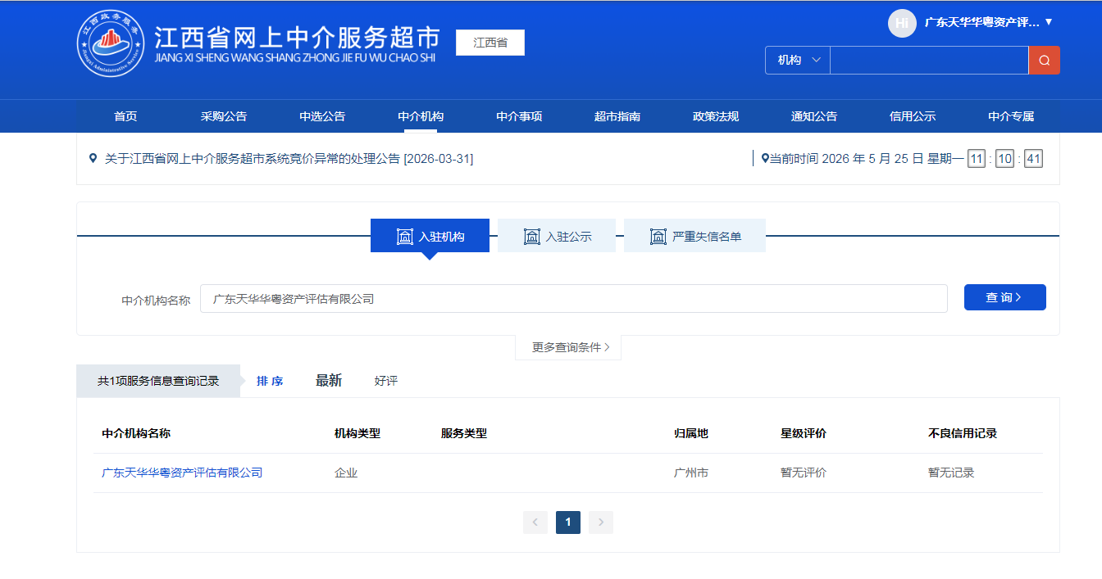Open 广东天华华粤资产评估有限公司 result link
This screenshot has height=579, width=1102.
click(x=182, y=473)
